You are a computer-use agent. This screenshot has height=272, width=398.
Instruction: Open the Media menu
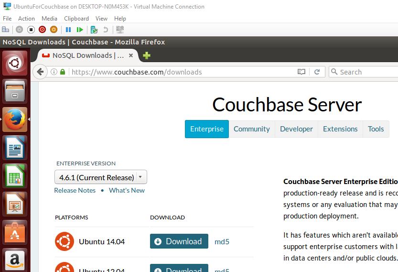49,19
